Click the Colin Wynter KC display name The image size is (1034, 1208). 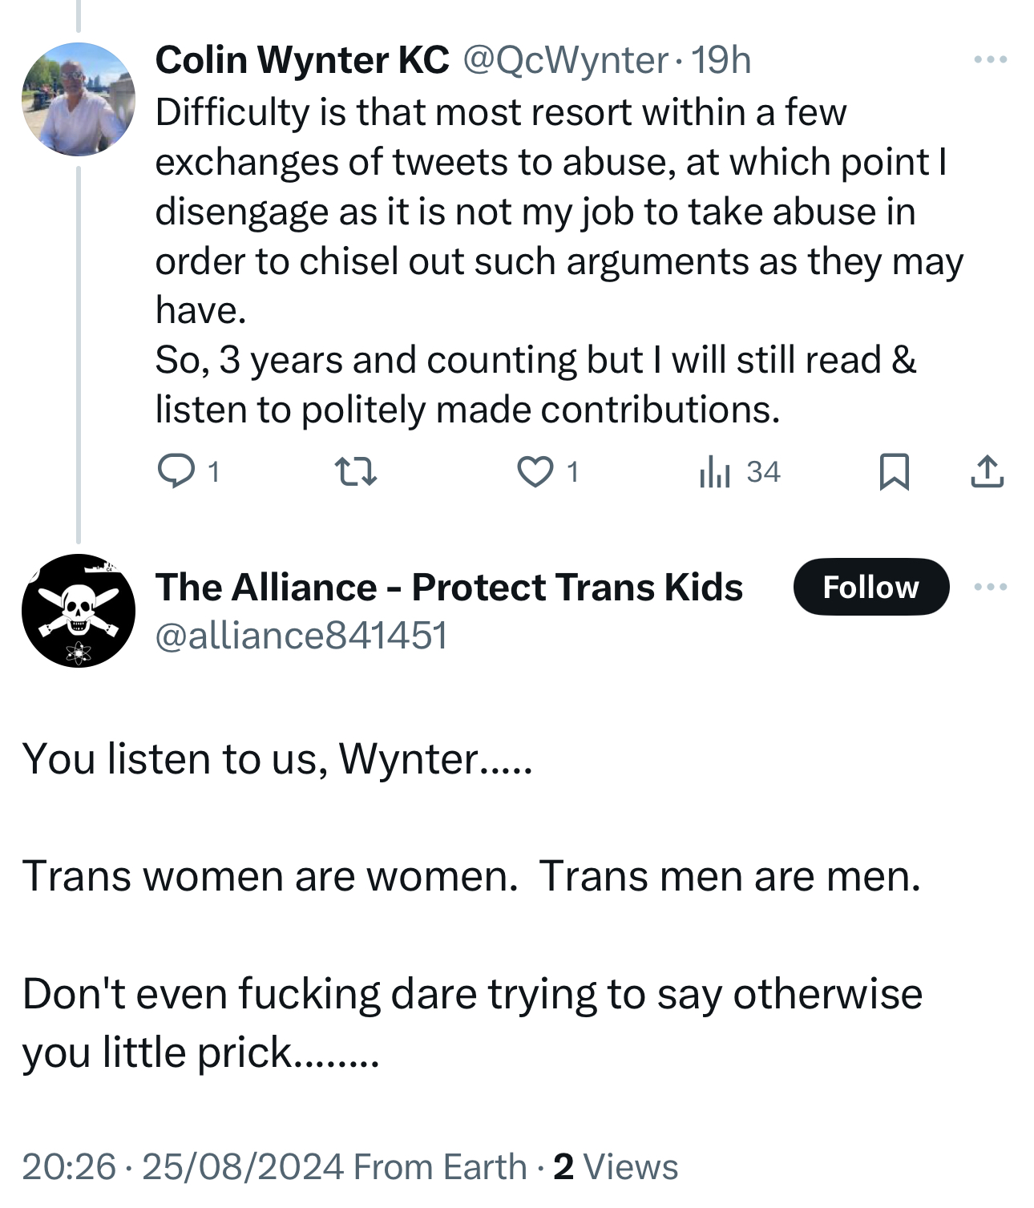click(x=302, y=60)
